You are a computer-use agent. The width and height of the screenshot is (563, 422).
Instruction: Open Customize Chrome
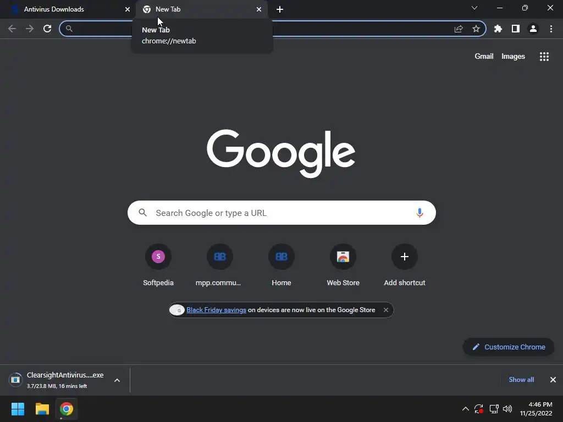(509, 347)
